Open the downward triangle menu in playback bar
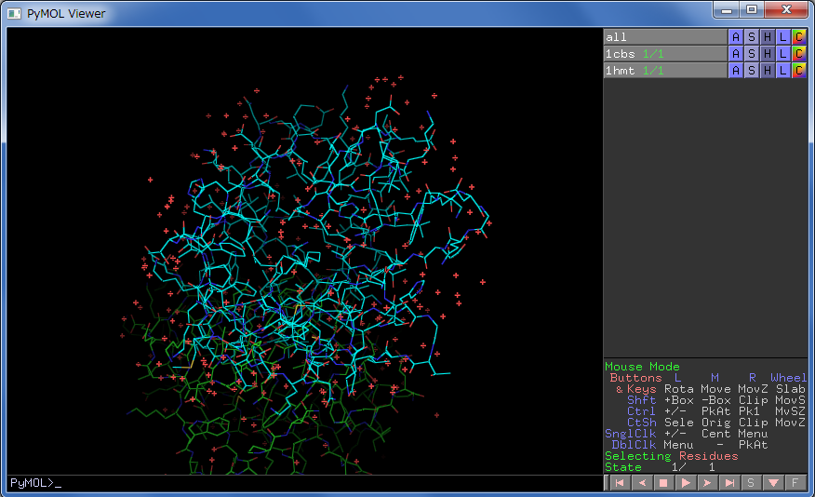 point(773,483)
